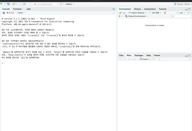Screen dimensions: 192x131
Task: Expand recent files arrow beside Open File
Action: pyautogui.click(x=16, y=4)
